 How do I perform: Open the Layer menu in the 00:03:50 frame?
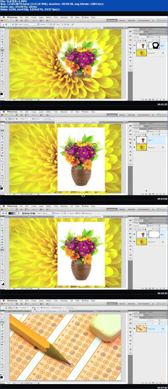(x=41, y=112)
